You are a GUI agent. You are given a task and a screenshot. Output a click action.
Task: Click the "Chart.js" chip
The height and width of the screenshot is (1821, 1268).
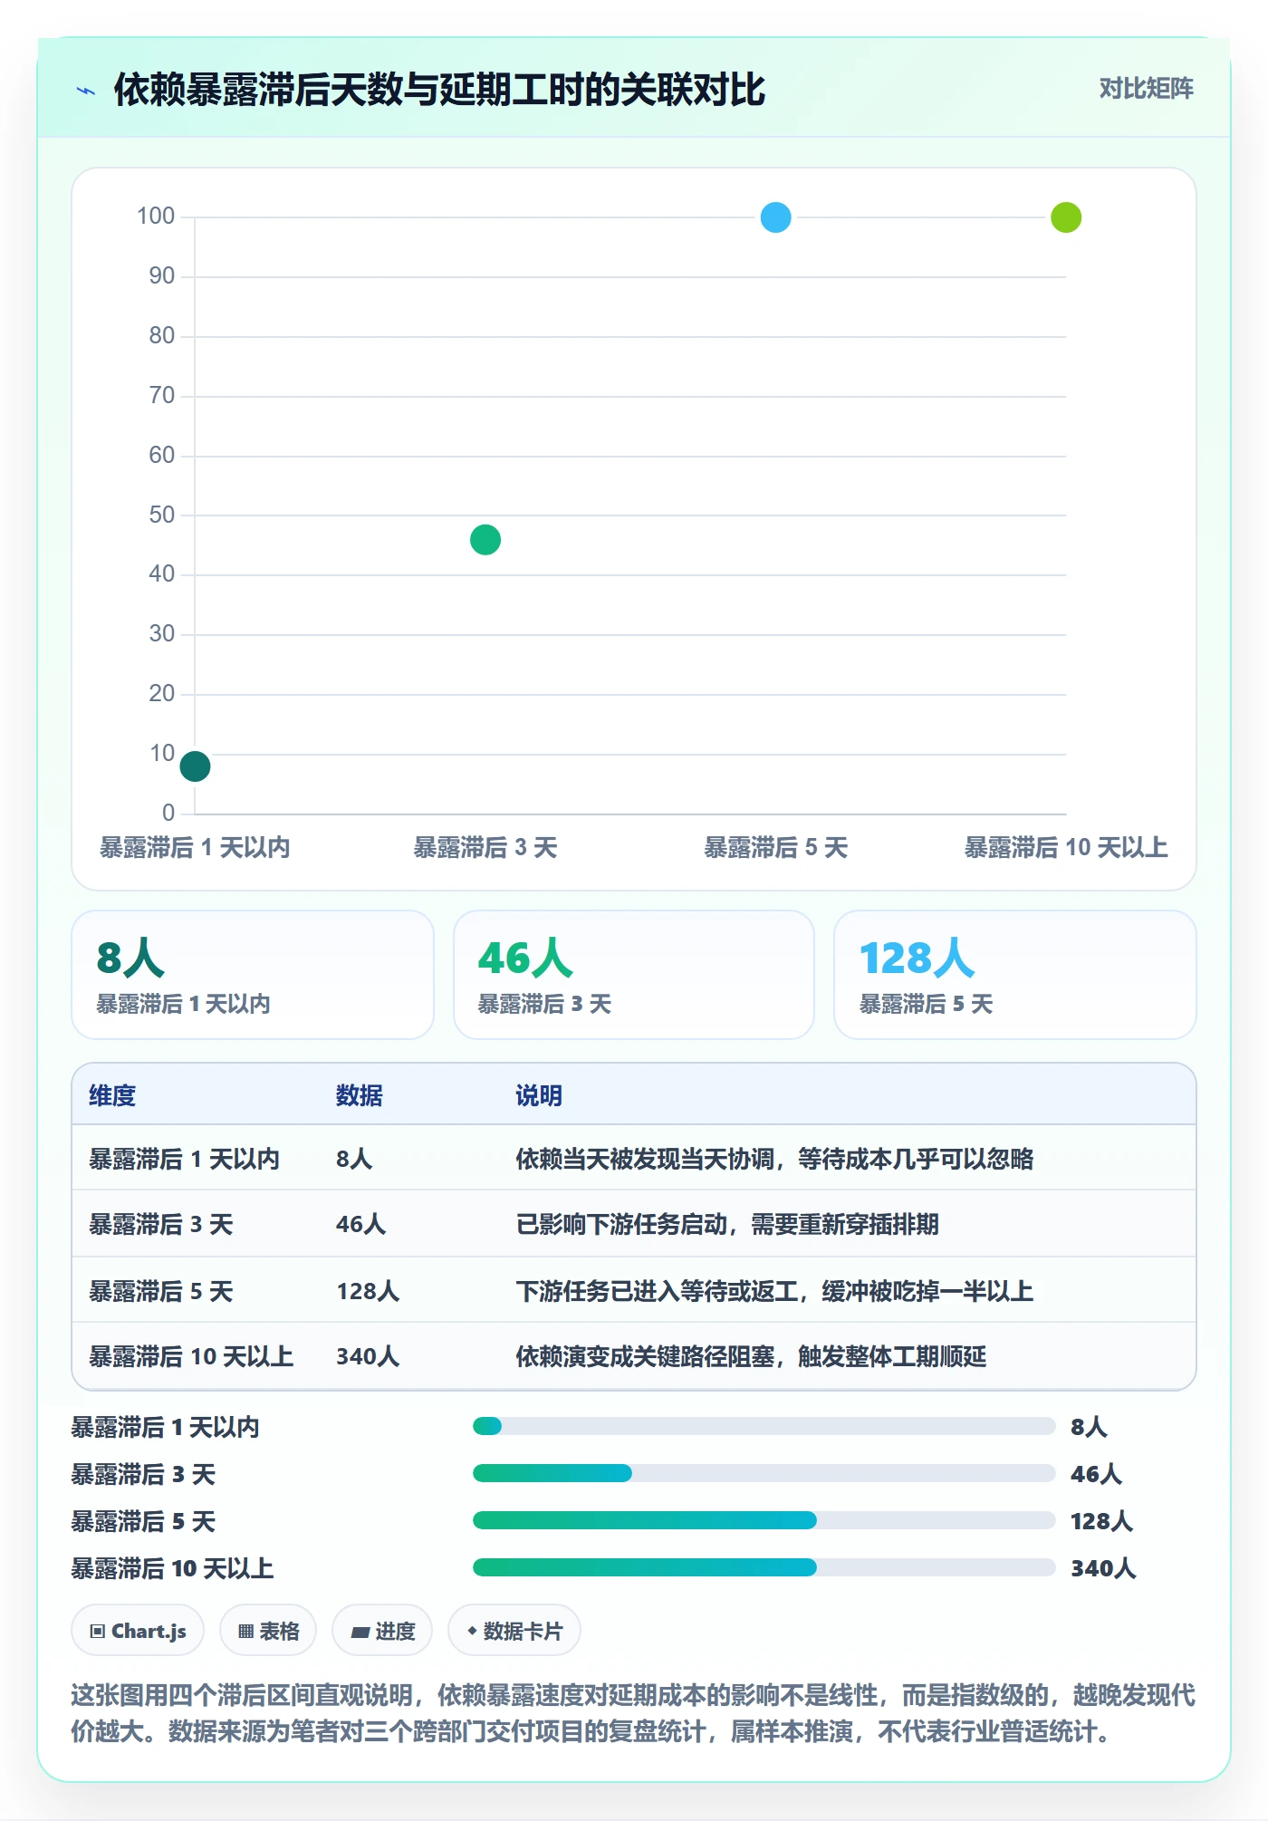click(138, 1631)
